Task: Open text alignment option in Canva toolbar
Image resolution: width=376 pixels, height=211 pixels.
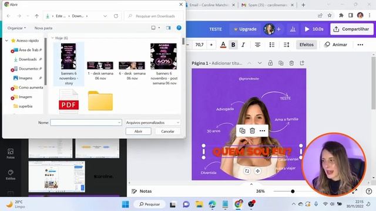Action: click(x=257, y=45)
